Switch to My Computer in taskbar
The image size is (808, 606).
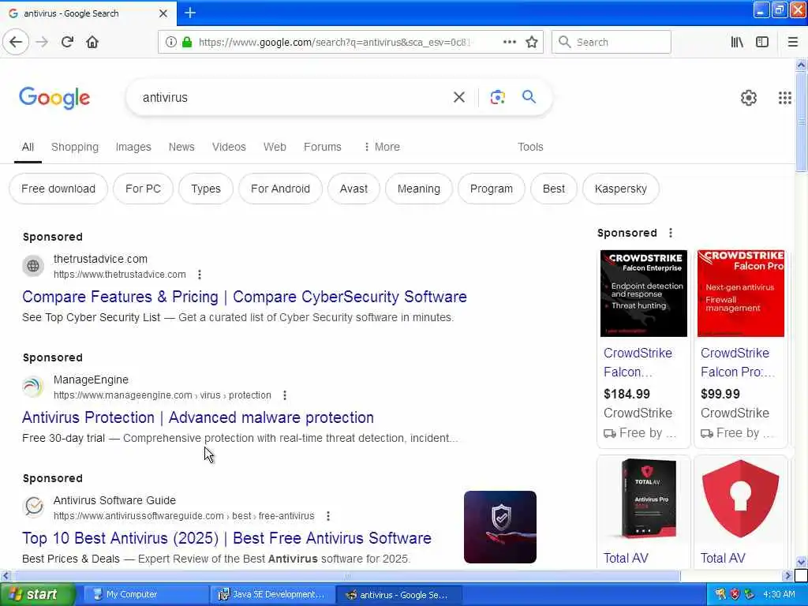[146, 594]
